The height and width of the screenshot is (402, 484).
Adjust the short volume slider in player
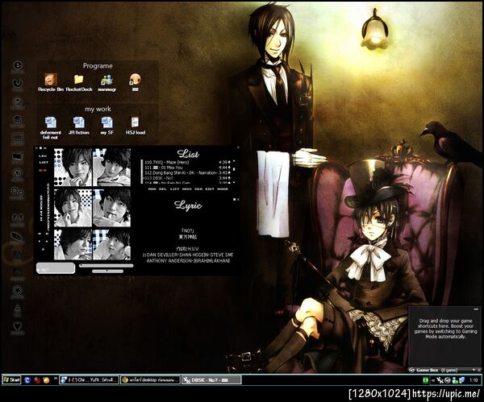107,271
